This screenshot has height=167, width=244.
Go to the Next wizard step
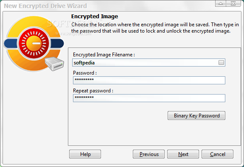183,154
